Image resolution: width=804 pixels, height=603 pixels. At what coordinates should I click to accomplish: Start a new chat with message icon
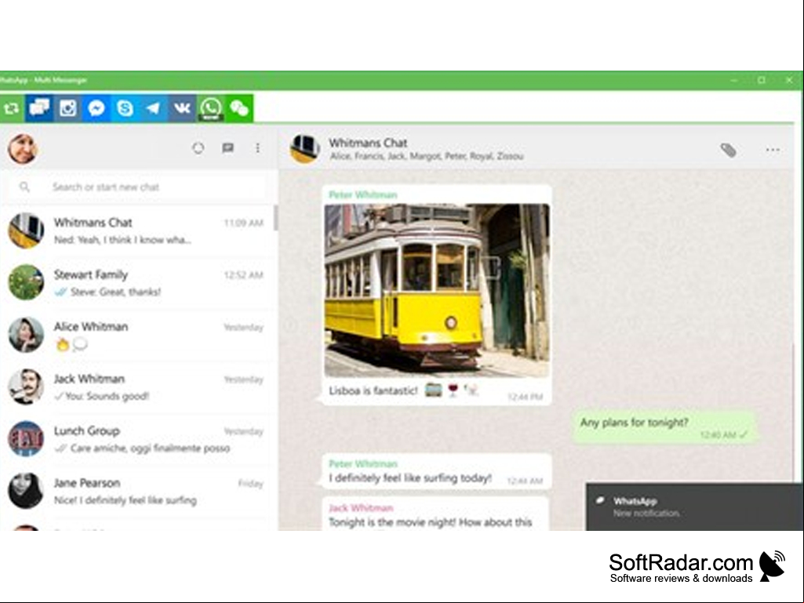point(227,148)
